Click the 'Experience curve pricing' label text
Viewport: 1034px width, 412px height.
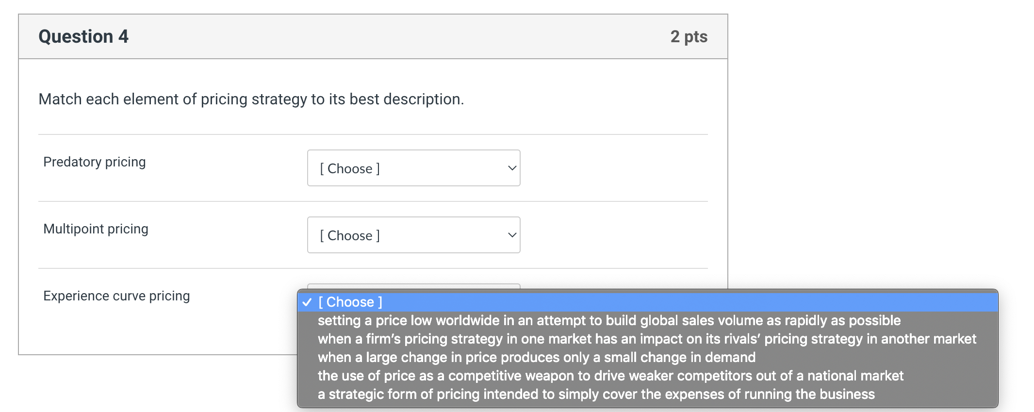[116, 296]
